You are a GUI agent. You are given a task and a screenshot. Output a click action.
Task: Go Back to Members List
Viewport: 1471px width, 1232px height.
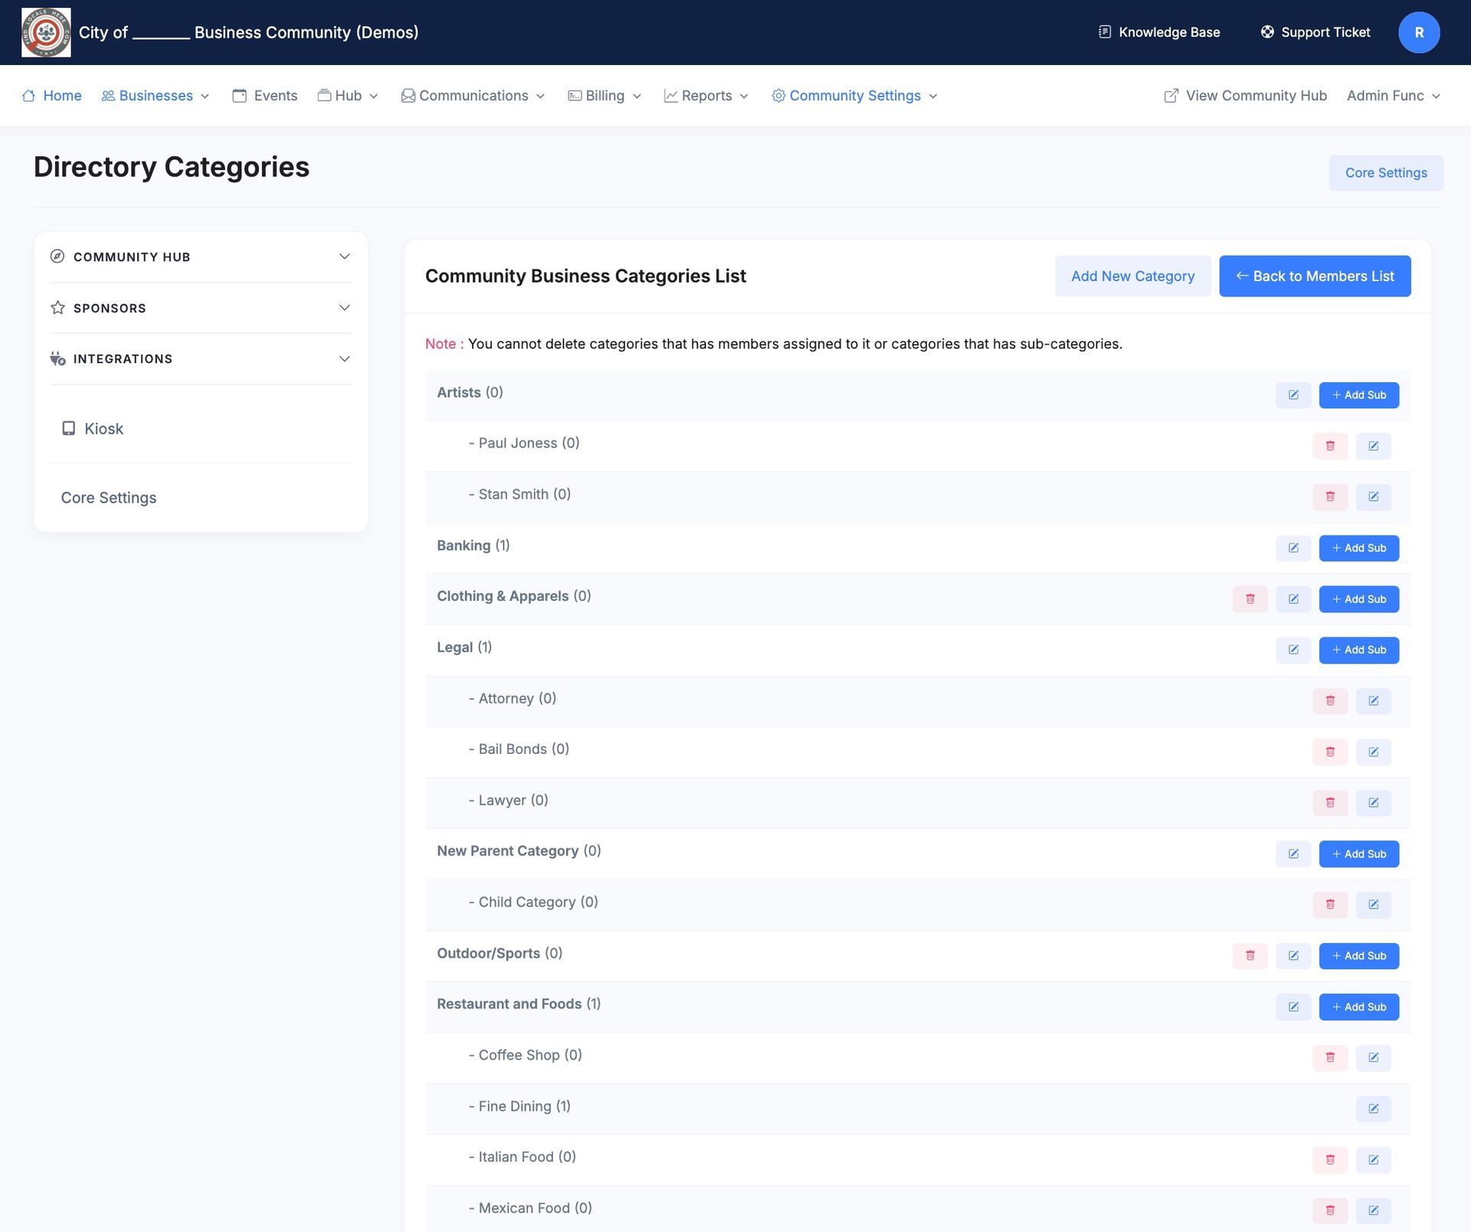click(x=1315, y=276)
